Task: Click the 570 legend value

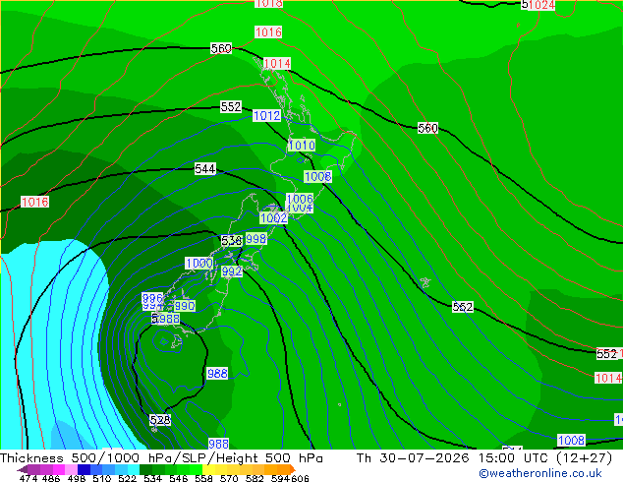Action: click(x=229, y=478)
